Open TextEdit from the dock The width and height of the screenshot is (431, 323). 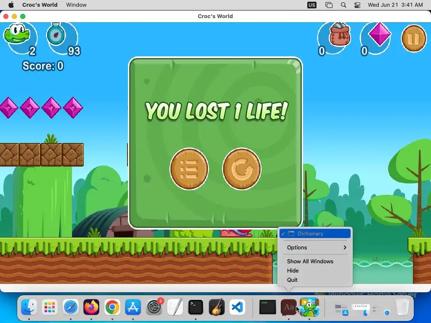(x=175, y=307)
